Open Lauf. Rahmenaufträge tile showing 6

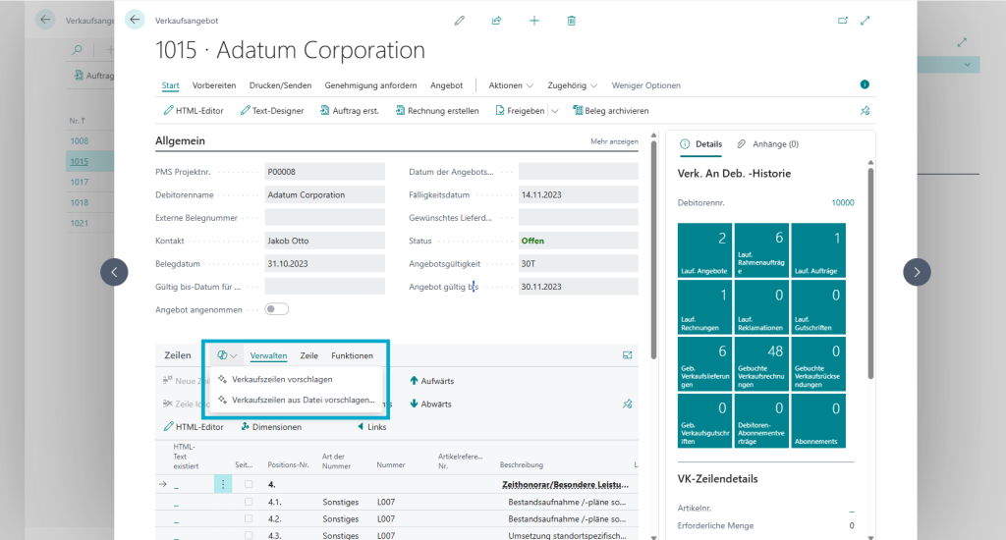[761, 250]
